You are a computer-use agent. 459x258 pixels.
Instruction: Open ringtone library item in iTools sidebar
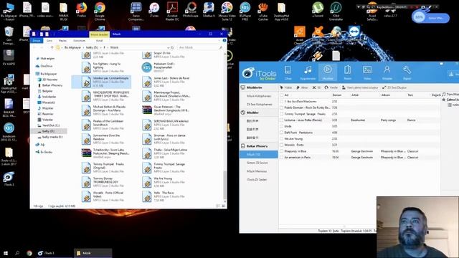[259, 104]
